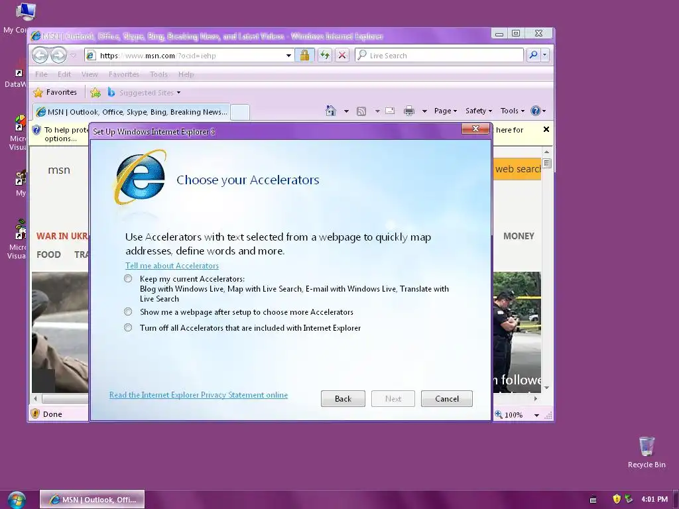679x509 pixels.
Task: Click the system clock 4:01 PM
Action: pyautogui.click(x=654, y=499)
